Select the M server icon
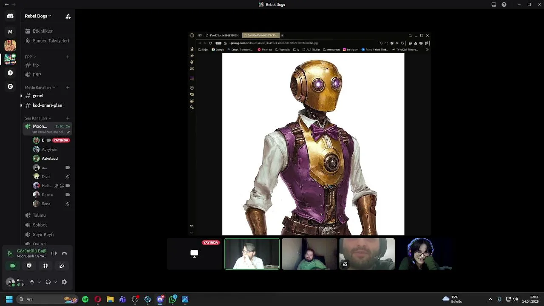Screen dimensions: 544x306 pos(10,31)
